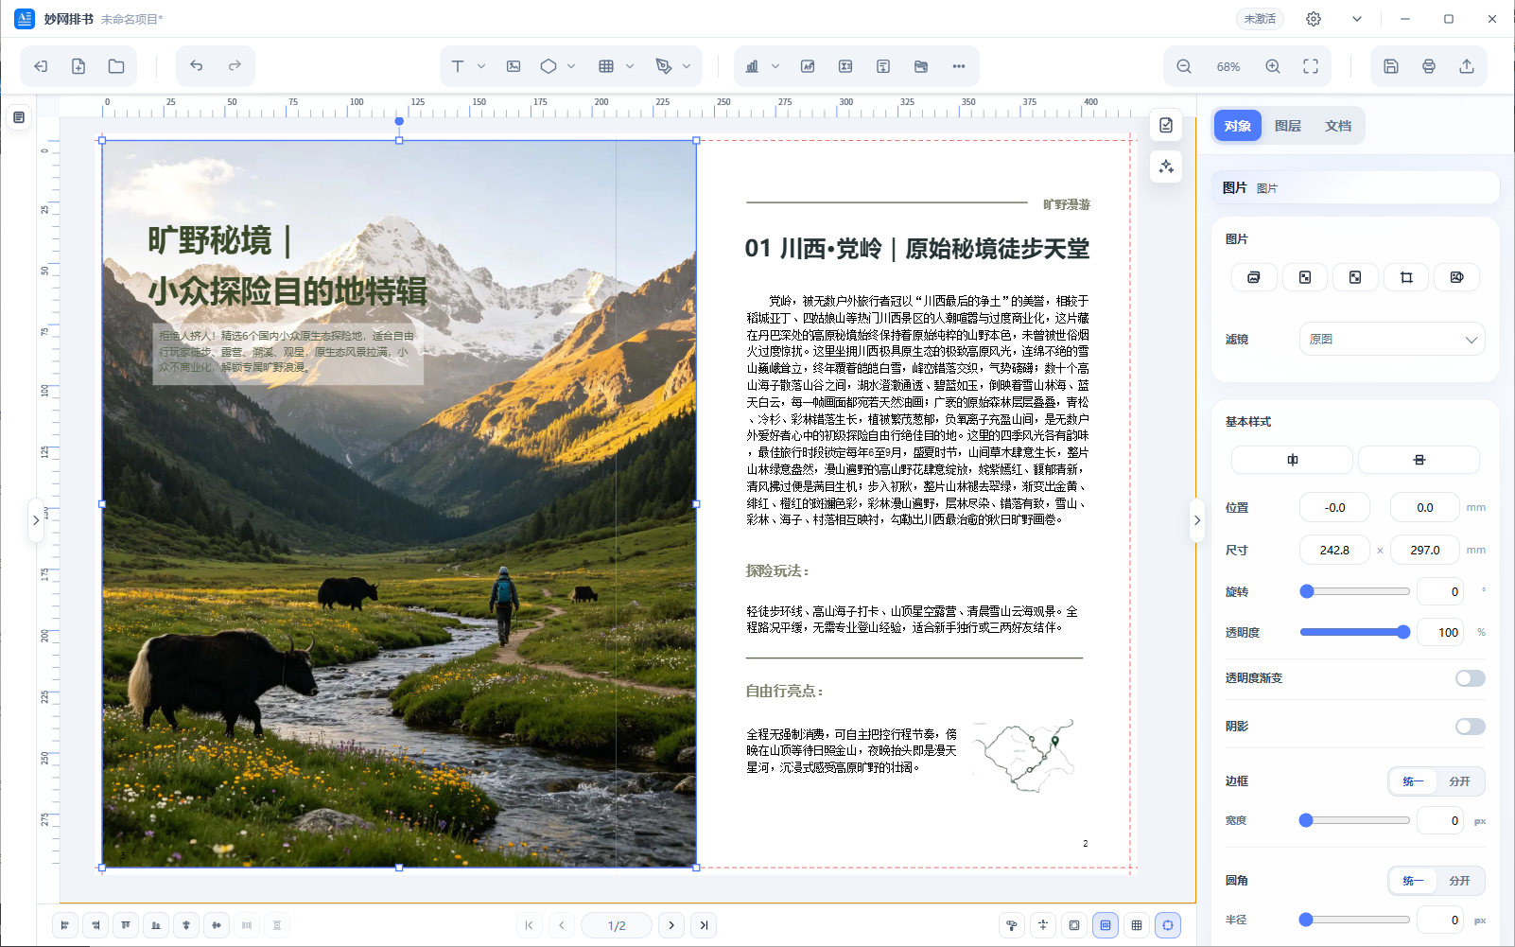Click the 未激活 activation button
Screen dimensions: 1515x947
point(1260,19)
